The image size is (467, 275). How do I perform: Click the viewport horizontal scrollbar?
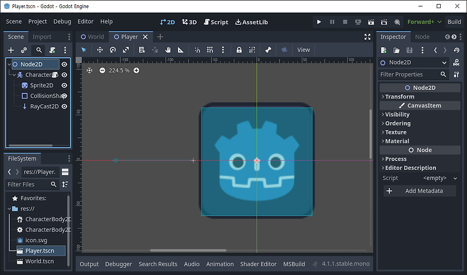click(188, 250)
